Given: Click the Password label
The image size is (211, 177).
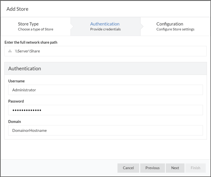Looking at the screenshot, I should (x=16, y=101).
